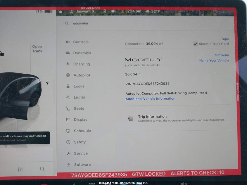The width and height of the screenshot is (247, 185).
Task: Tap the unlock padlock icon beside car
Action: coord(2,54)
